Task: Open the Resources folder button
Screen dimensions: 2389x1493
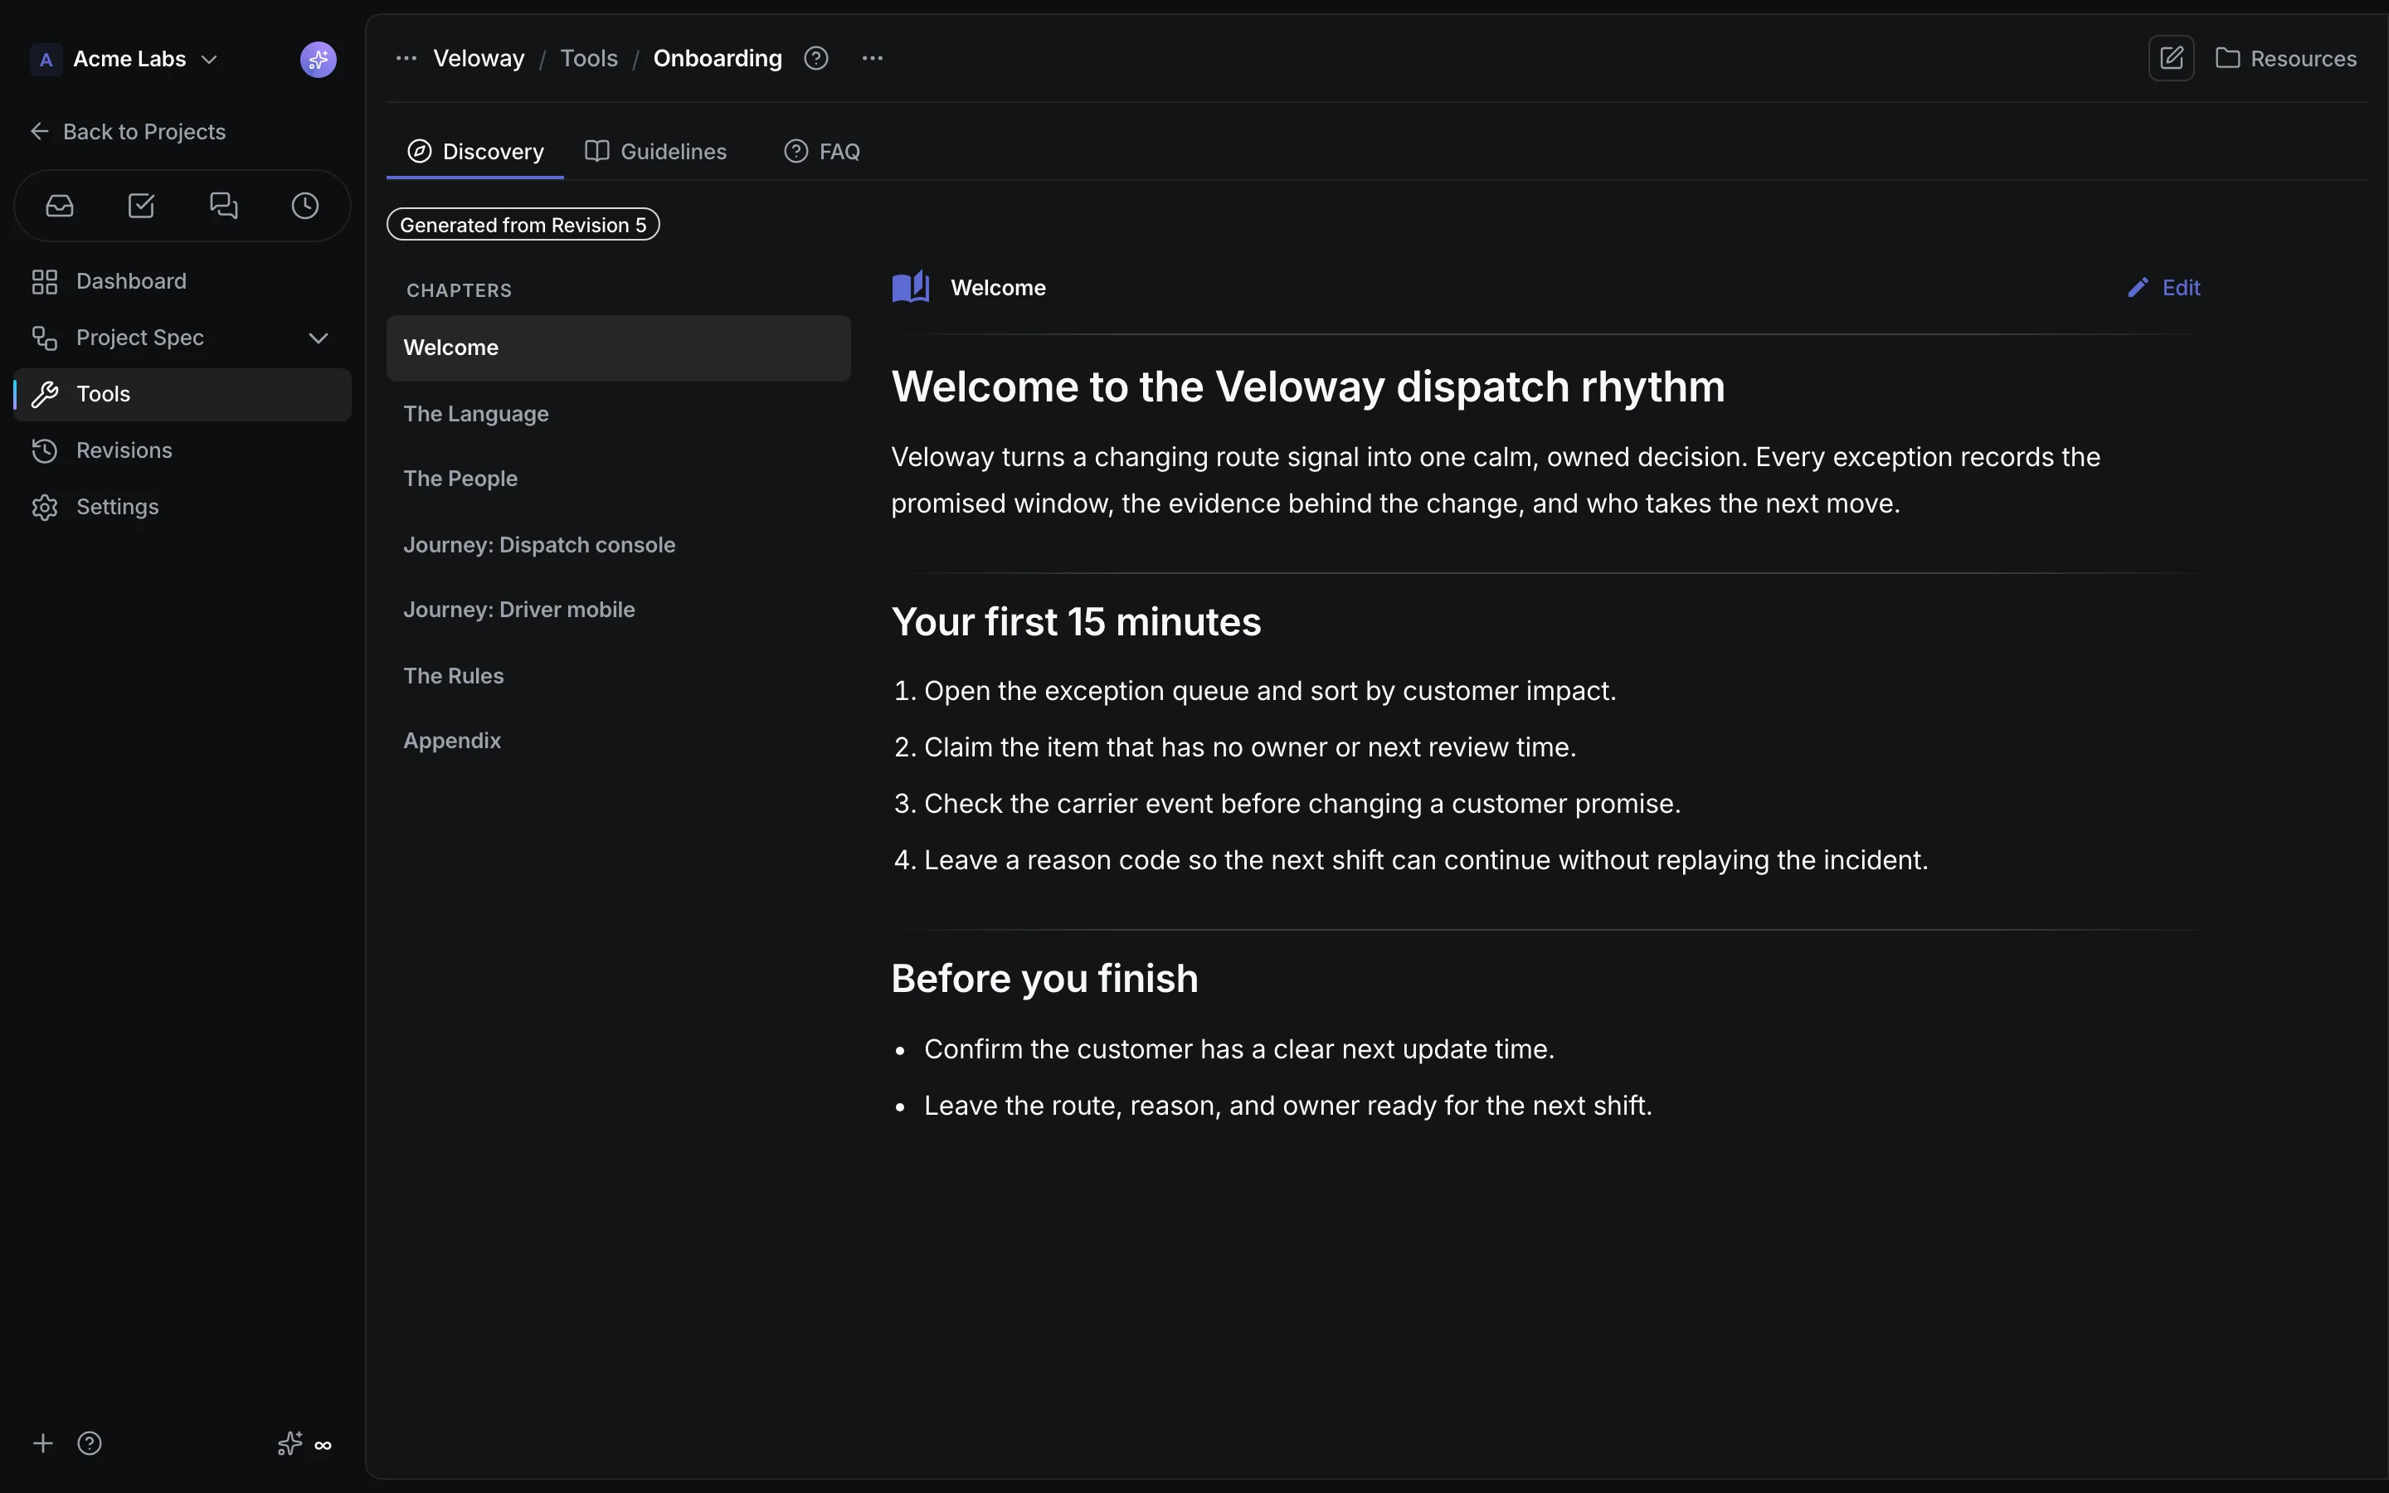Action: click(2285, 58)
